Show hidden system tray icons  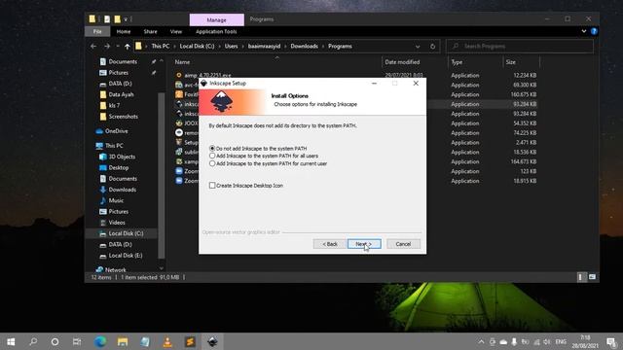coord(481,341)
